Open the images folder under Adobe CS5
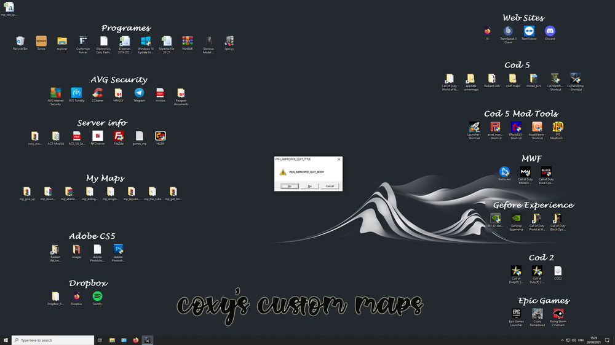 click(76, 252)
